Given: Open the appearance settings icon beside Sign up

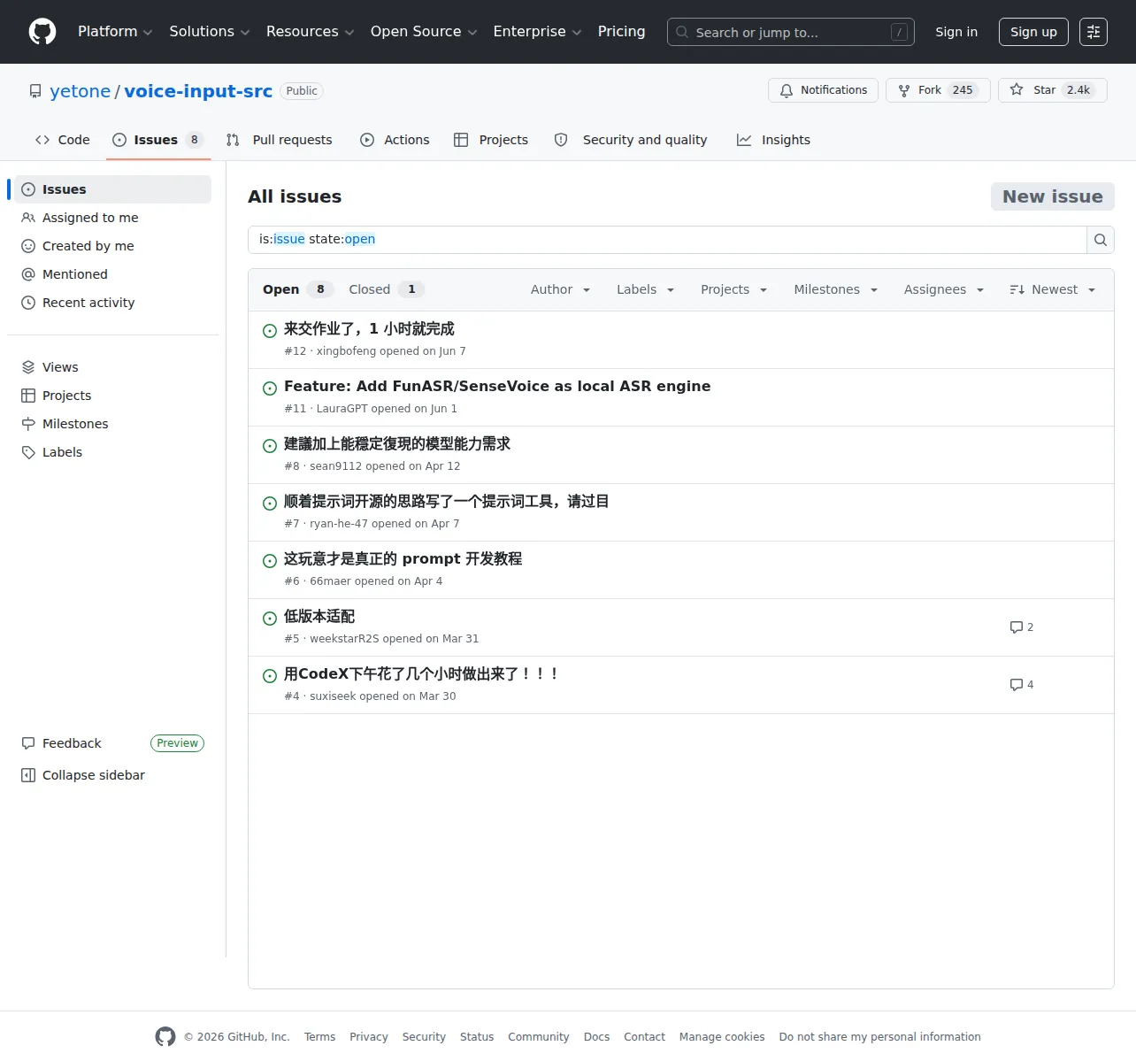Looking at the screenshot, I should [x=1094, y=32].
